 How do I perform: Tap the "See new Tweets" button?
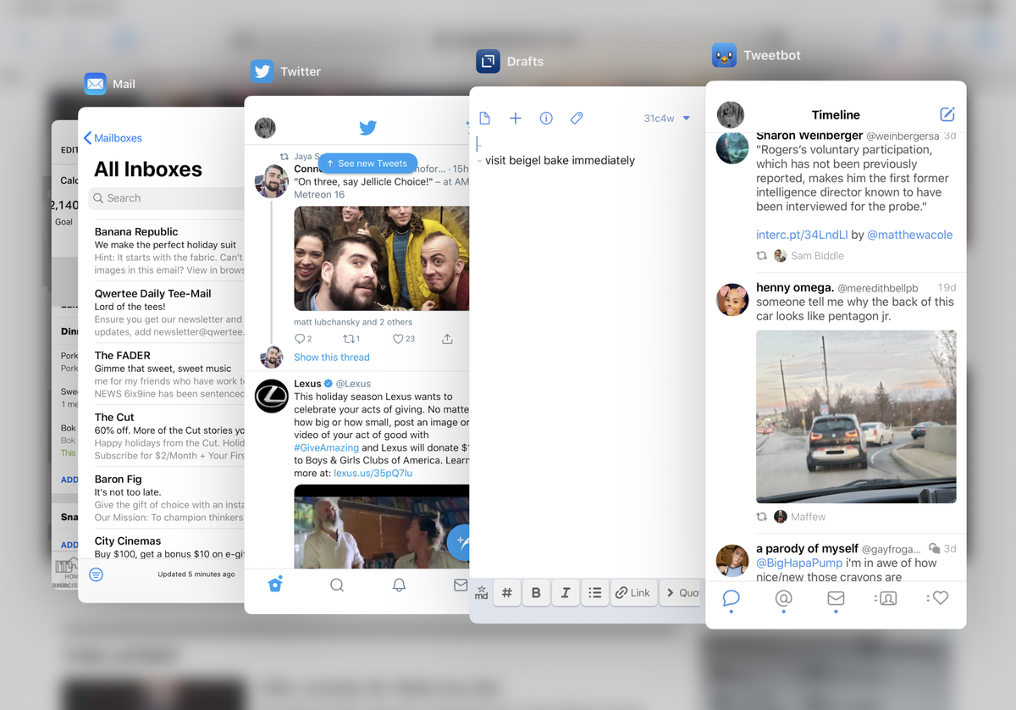[367, 163]
